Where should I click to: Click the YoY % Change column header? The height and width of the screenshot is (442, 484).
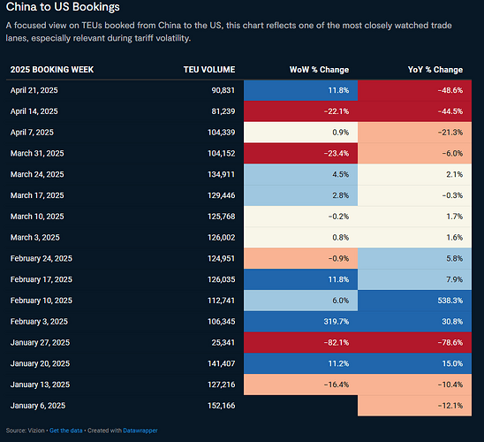tap(435, 70)
